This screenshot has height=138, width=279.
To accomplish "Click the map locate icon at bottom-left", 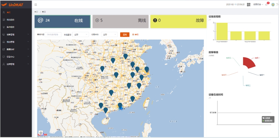I will (x=41, y=132).
